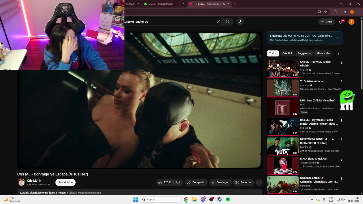Open the YouTube account avatar menu
363x204 pixels.
(351, 22)
